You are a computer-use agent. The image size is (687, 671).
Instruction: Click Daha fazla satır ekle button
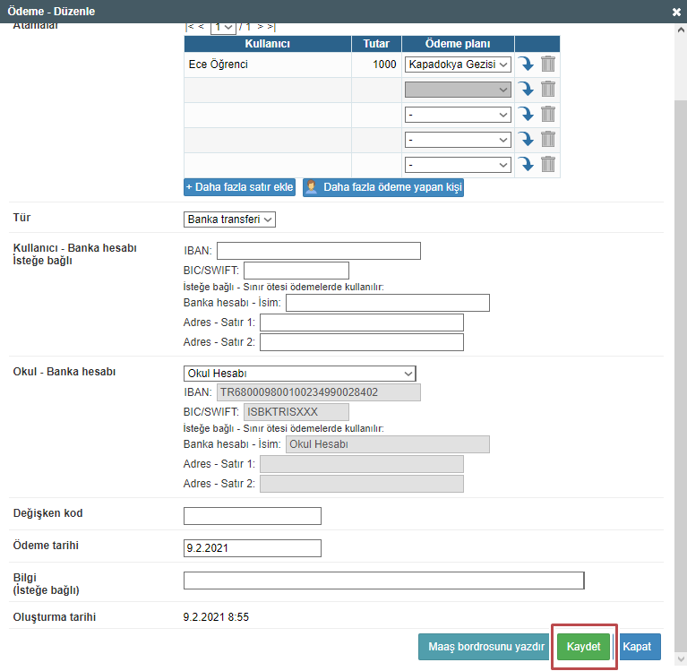pos(240,187)
